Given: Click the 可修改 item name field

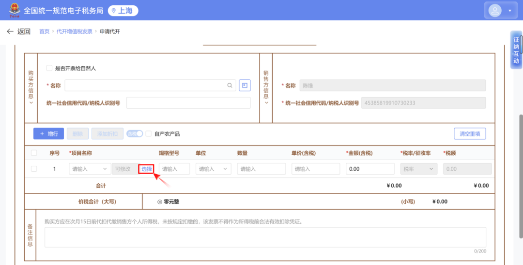Looking at the screenshot, I should click(125, 169).
